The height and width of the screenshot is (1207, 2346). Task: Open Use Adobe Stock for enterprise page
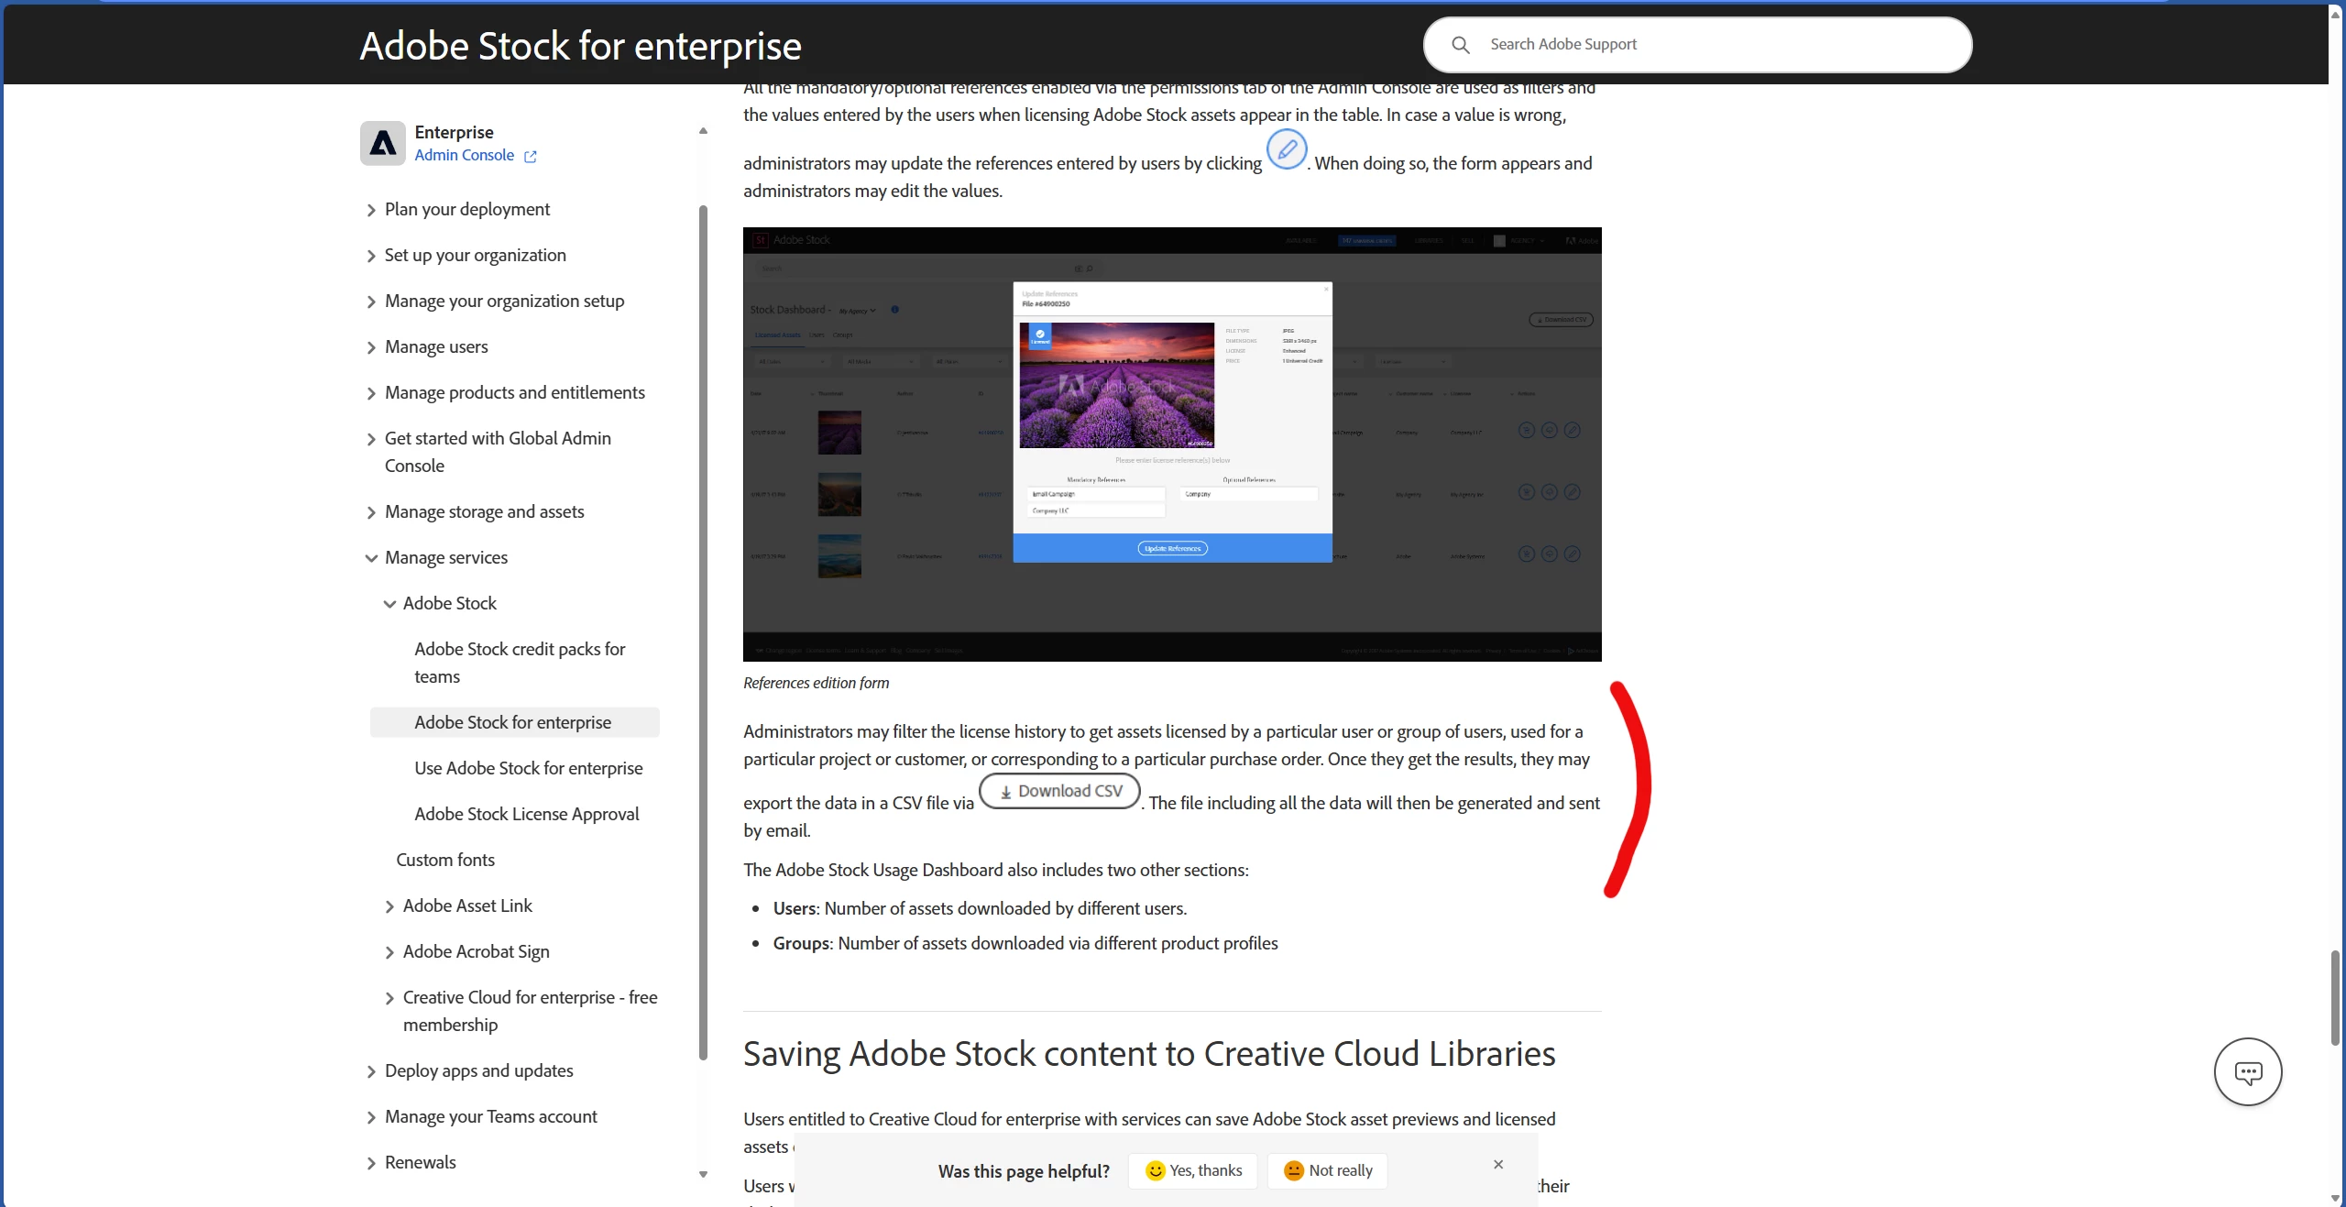tap(528, 768)
